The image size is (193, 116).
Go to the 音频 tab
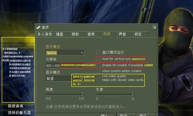tap(93, 34)
